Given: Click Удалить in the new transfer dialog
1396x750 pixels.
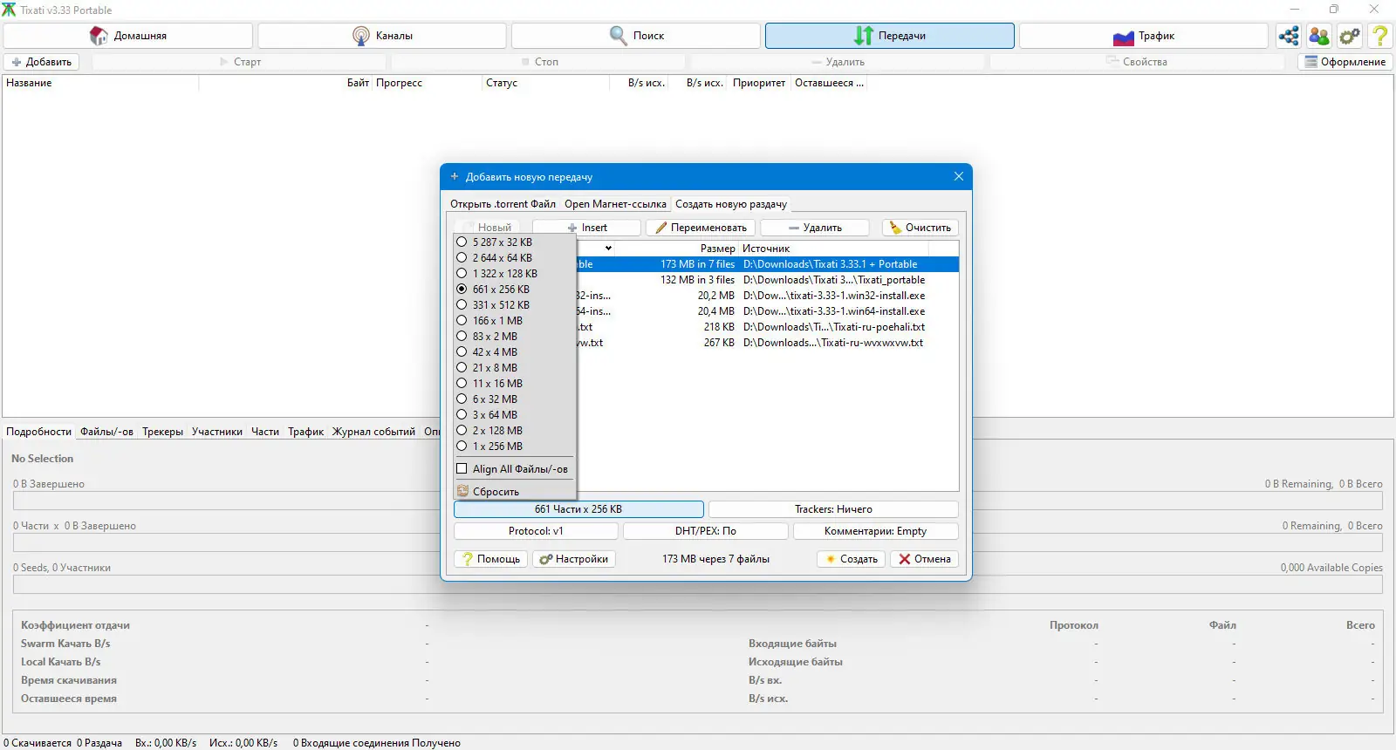Looking at the screenshot, I should (815, 228).
